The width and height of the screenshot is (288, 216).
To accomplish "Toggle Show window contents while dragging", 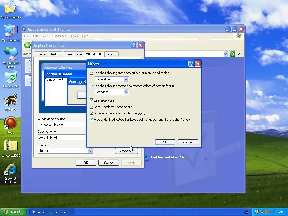I will coord(91,113).
